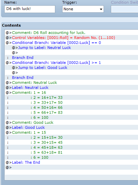This screenshot has height=185, width=138.
Task: Select the '3 = 30+15= 45' comment row
Action: (71, 142)
